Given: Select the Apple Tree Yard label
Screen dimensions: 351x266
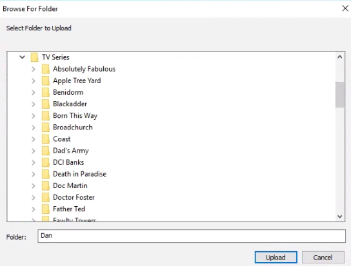Looking at the screenshot, I should coord(77,81).
